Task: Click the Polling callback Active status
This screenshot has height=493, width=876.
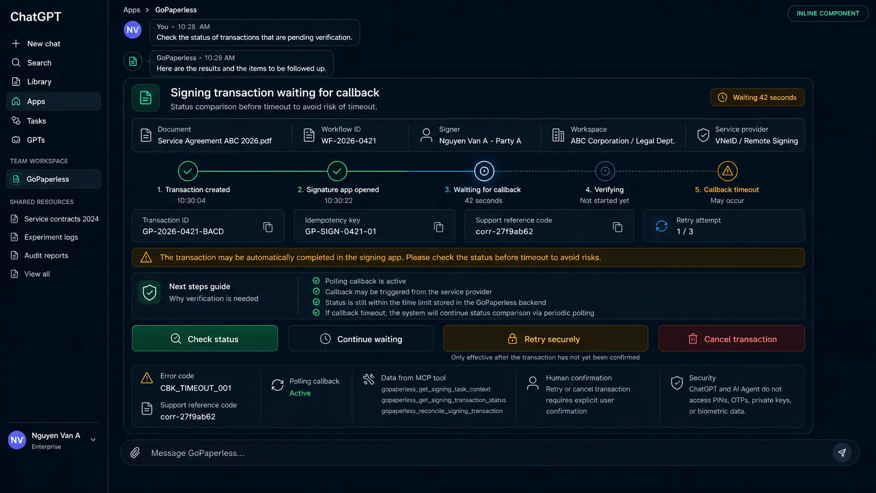Action: pos(300,393)
